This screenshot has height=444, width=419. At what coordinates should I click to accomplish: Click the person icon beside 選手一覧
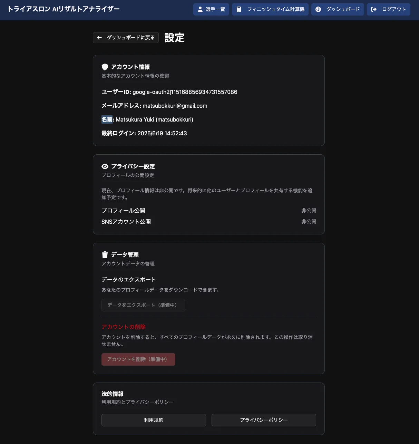(x=200, y=9)
